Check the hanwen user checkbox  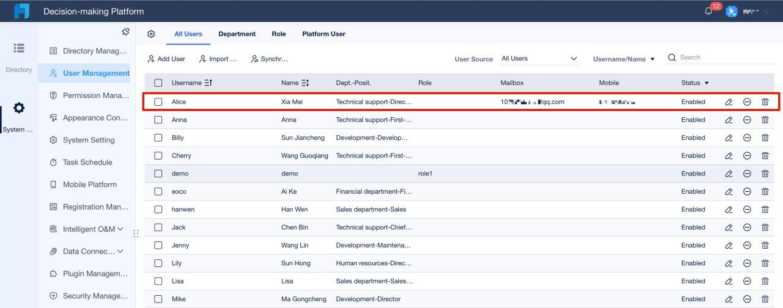[x=158, y=210]
